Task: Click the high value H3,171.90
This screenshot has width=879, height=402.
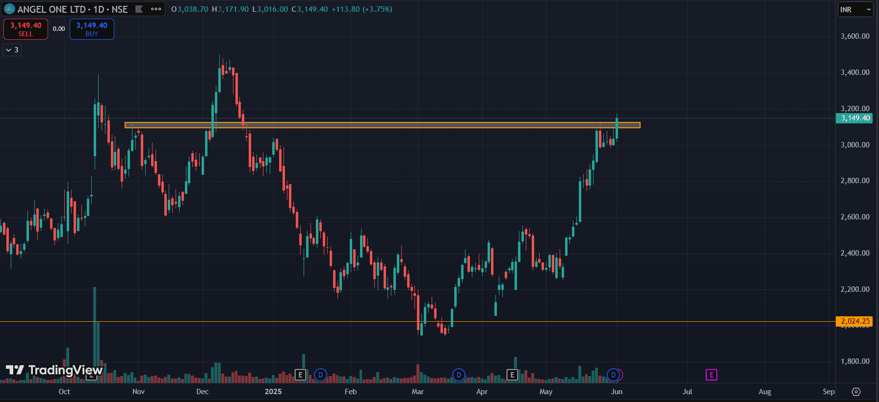Action: (230, 9)
